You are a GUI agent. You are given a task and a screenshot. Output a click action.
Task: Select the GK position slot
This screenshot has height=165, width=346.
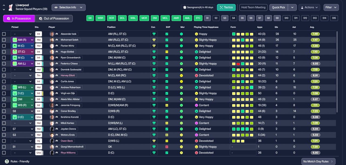point(90,18)
